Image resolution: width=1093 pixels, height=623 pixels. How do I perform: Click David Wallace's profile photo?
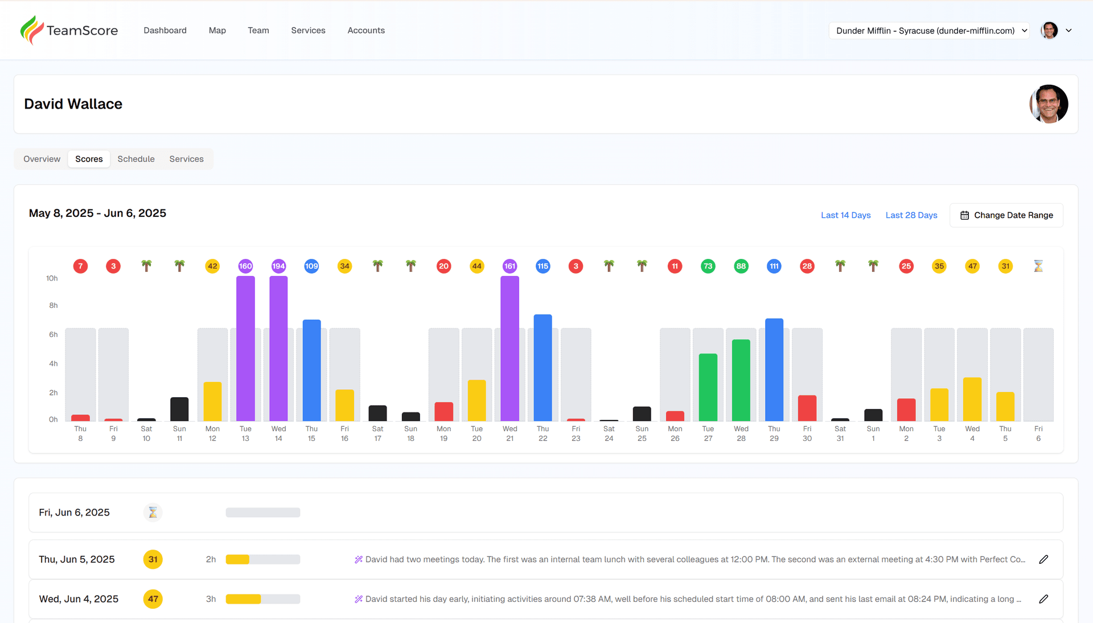click(1049, 104)
